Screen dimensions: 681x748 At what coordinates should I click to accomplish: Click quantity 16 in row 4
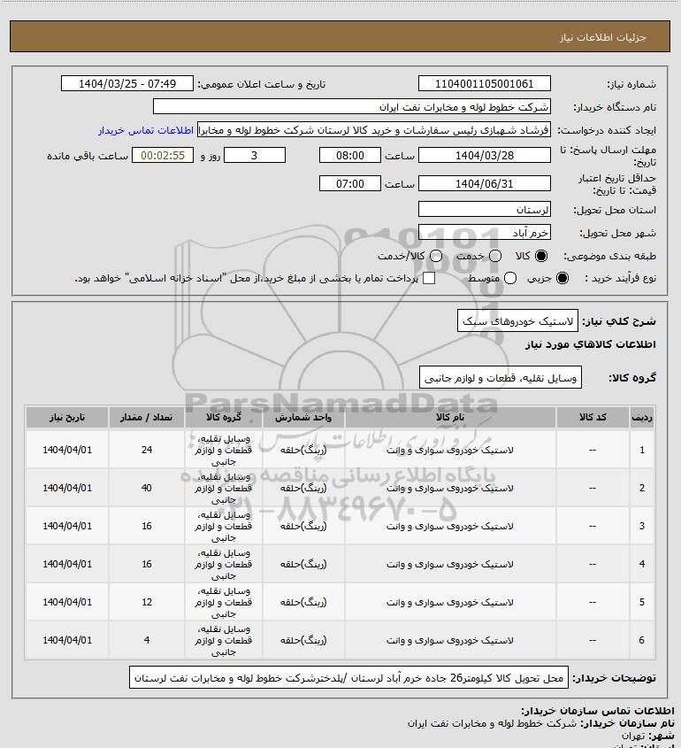pos(147,565)
